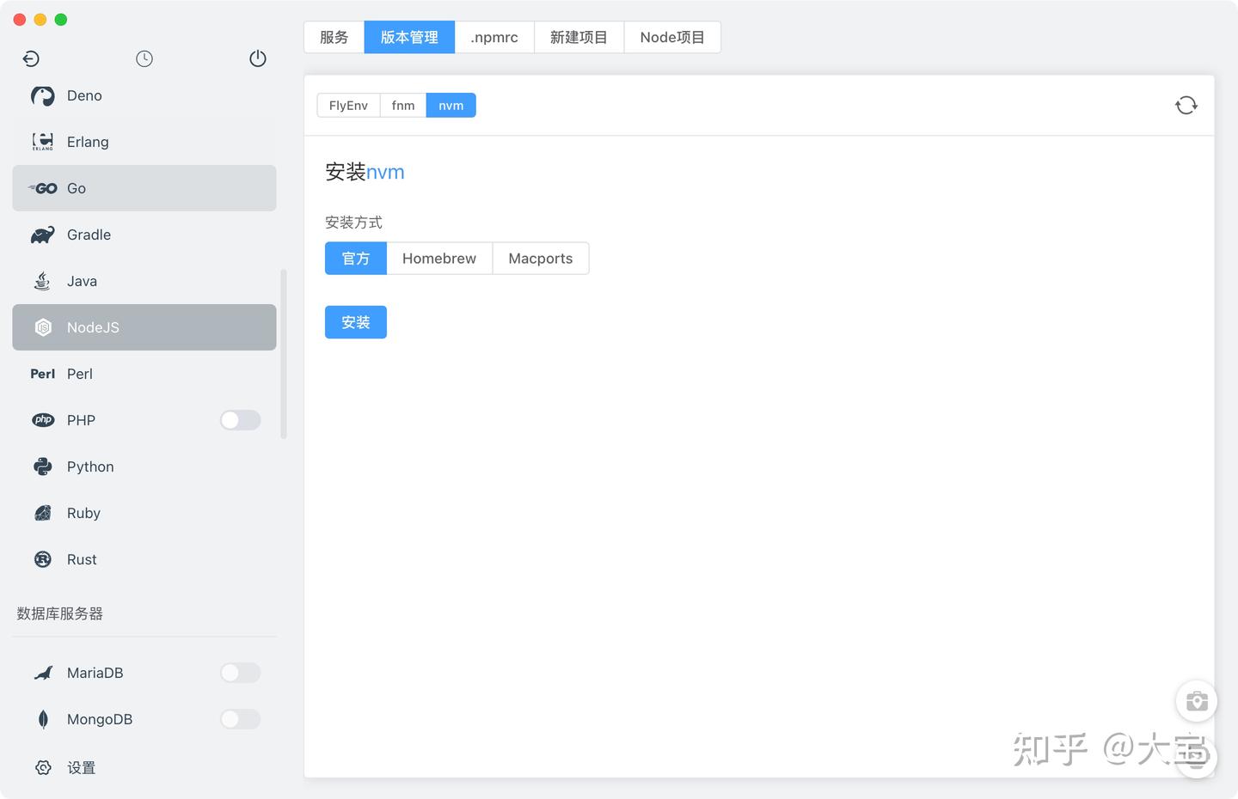
Task: Open 设置 with the gear icon
Action: click(x=42, y=767)
